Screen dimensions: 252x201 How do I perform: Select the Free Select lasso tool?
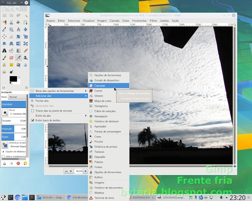(19, 15)
